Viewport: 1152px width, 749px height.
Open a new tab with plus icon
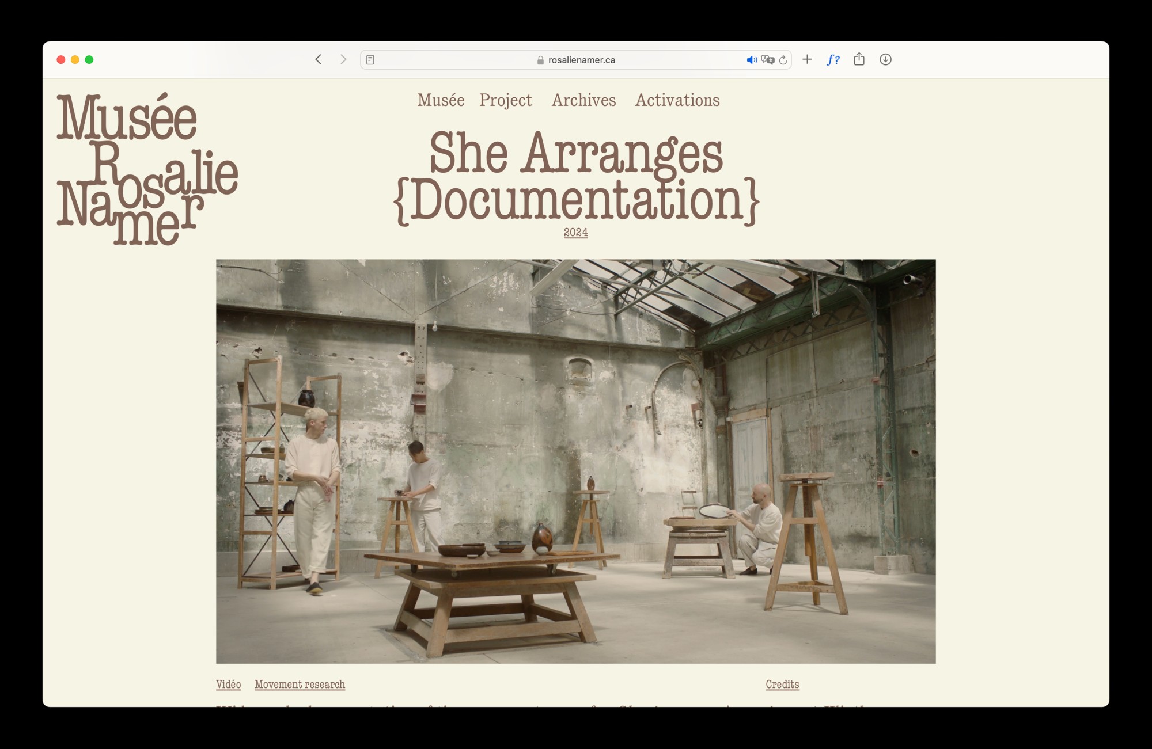(807, 59)
